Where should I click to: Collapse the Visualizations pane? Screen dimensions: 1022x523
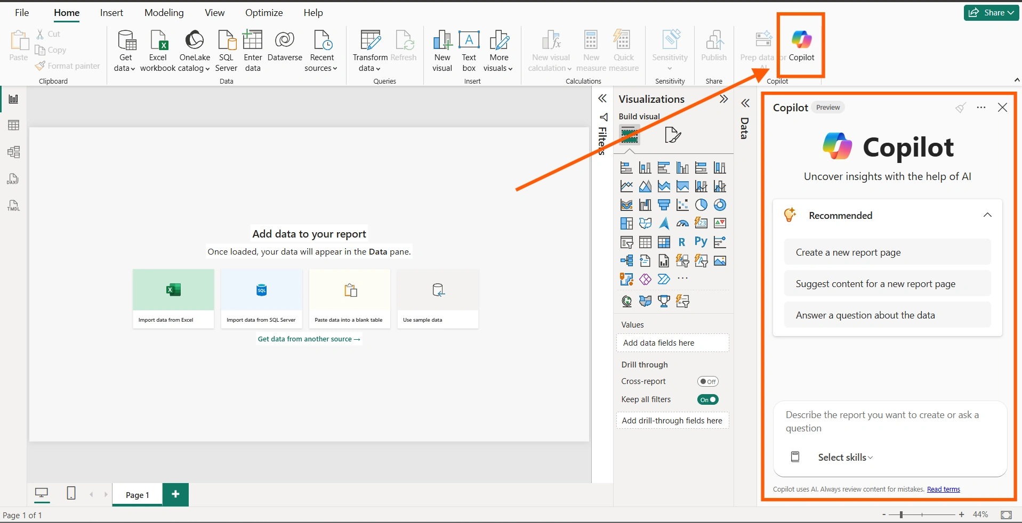pos(723,99)
